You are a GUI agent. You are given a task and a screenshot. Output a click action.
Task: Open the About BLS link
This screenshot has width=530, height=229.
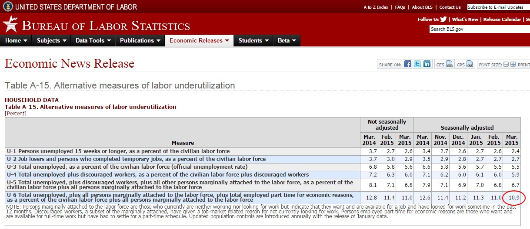coord(423,7)
